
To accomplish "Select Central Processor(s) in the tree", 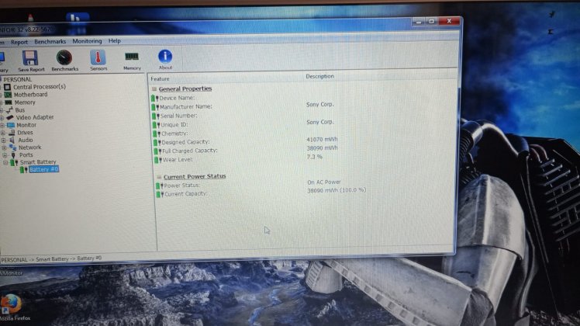I will (x=40, y=87).
